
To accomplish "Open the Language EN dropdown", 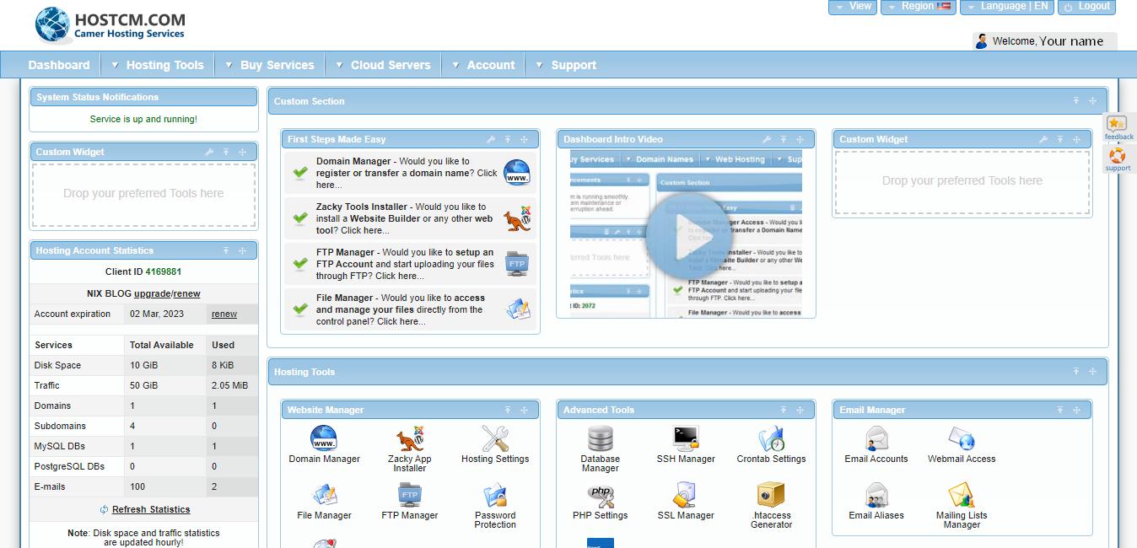I will click(1007, 7).
